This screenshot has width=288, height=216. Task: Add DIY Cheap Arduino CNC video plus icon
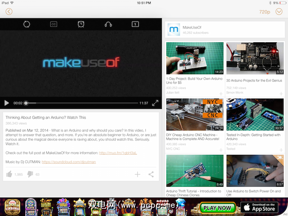point(221,150)
